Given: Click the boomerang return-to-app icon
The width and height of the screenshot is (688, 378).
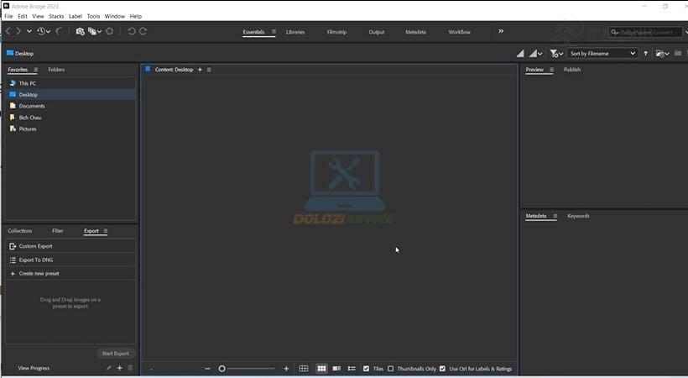Looking at the screenshot, I should pos(59,31).
